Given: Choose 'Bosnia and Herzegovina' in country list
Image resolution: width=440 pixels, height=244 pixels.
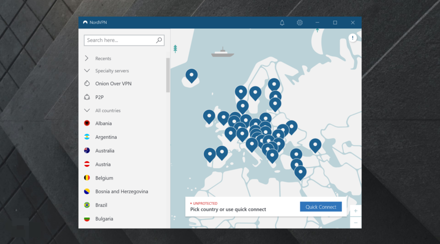Looking at the screenshot, I should click(x=122, y=192).
